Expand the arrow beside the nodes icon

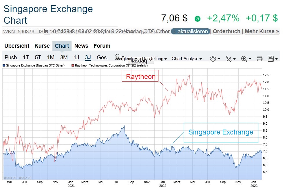click(234, 59)
